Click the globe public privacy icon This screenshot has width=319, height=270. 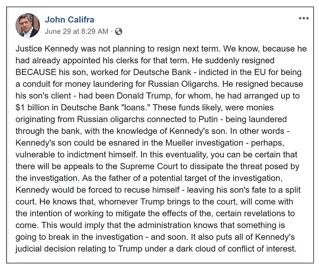tap(119, 32)
